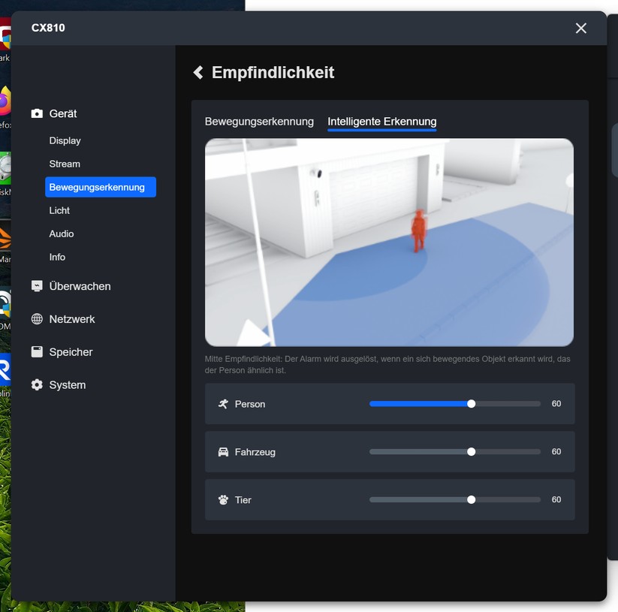Click the camera preview image
Screen dimensions: 618x612
click(389, 242)
